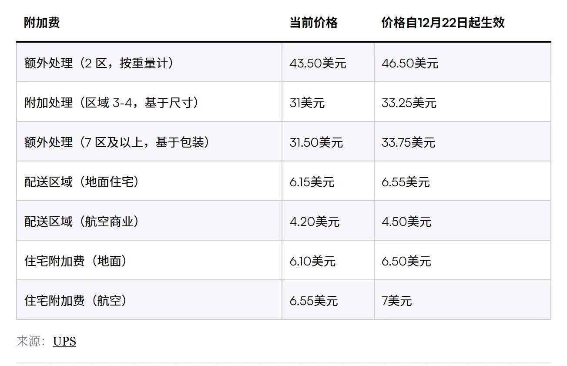This screenshot has height=366, width=567.
Task: Click the 价格自12月22日起生效 column header
Action: click(443, 23)
